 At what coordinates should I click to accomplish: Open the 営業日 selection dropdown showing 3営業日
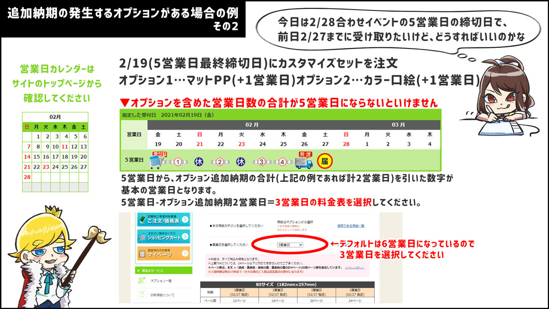290,245
